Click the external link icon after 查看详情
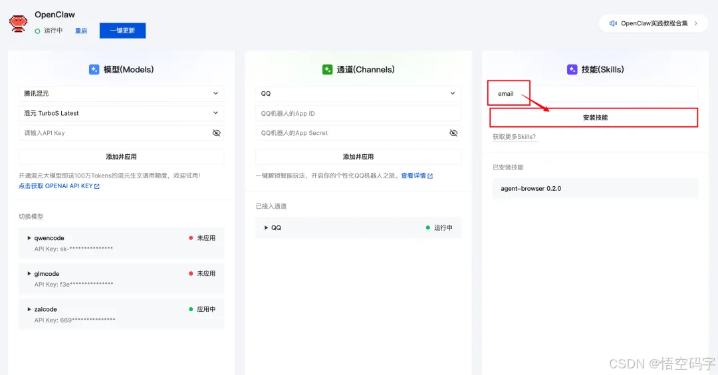The width and height of the screenshot is (718, 375). click(430, 176)
